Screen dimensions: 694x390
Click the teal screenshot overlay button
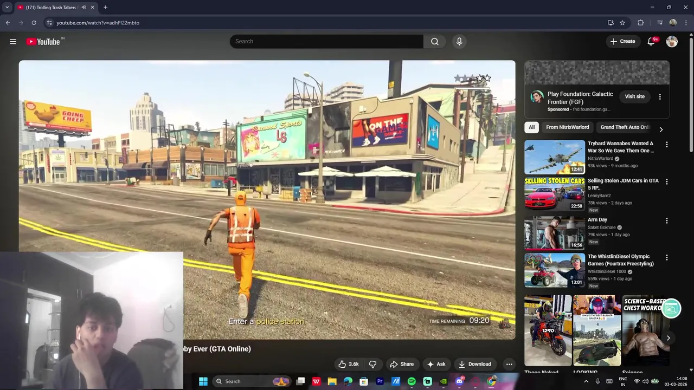[671, 309]
